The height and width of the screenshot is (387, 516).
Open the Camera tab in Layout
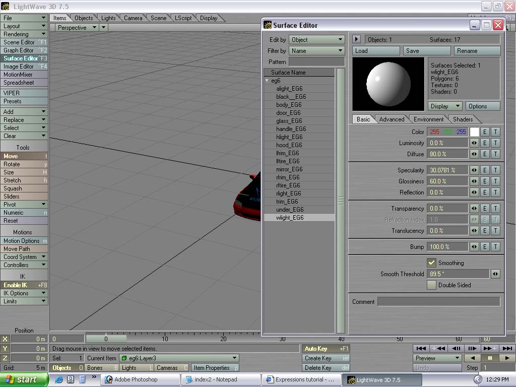133,18
